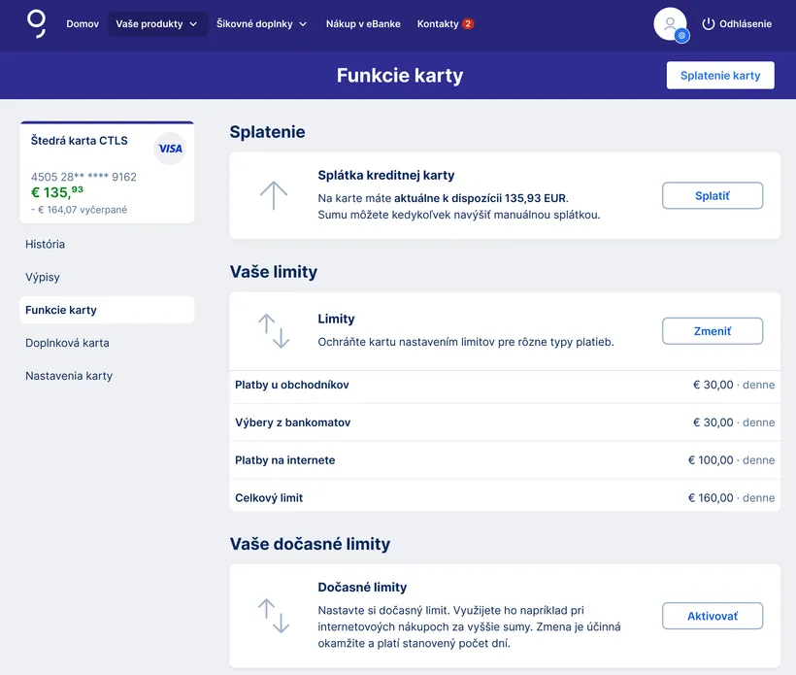Click the red notification badge on Kontakty
The width and height of the screenshot is (796, 675).
point(468,23)
